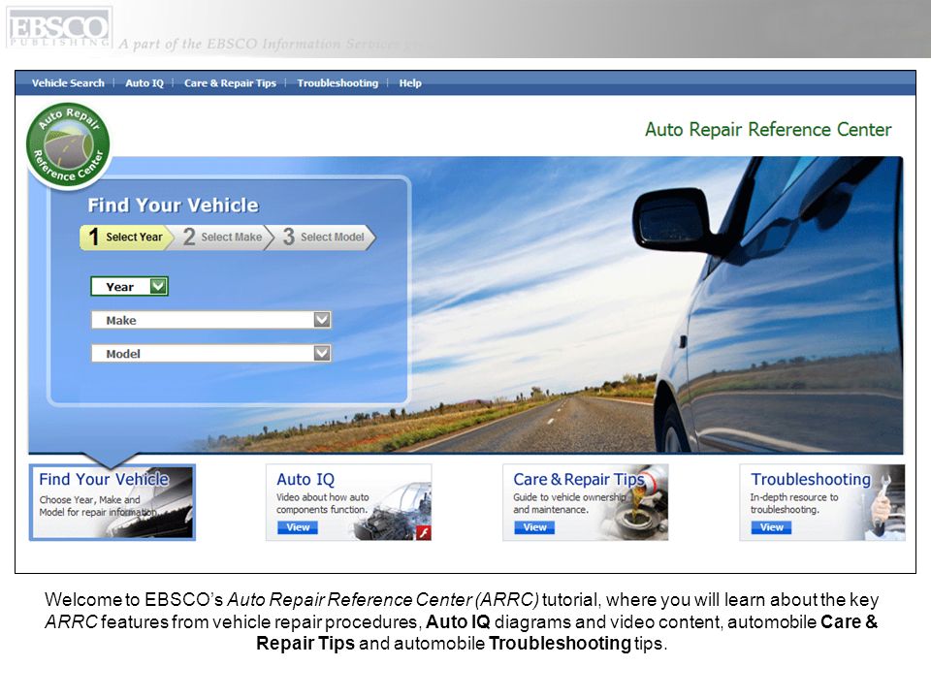931x698 pixels.
Task: Select step 2 Select Make
Action: point(223,237)
